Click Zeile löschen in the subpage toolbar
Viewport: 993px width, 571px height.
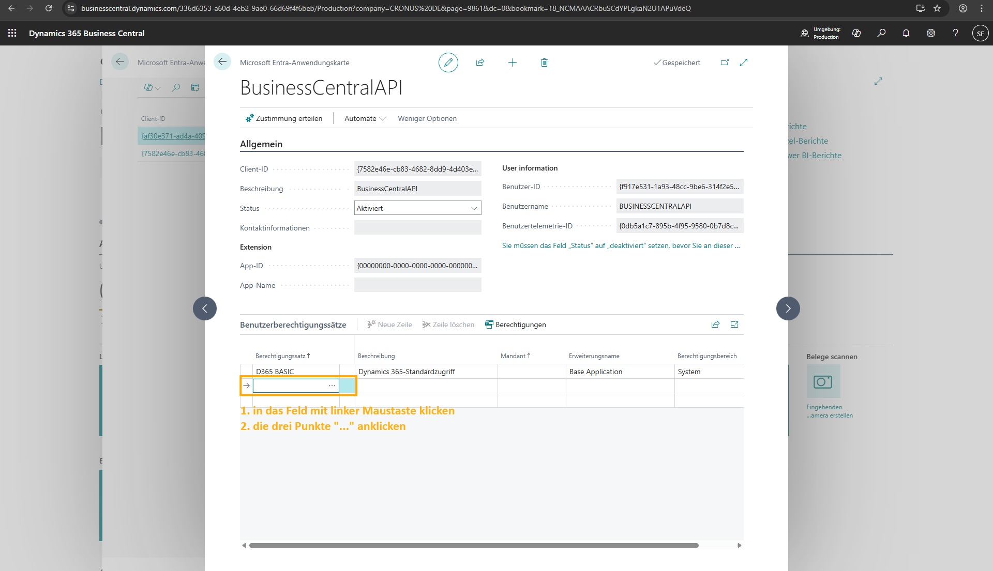(x=448, y=325)
